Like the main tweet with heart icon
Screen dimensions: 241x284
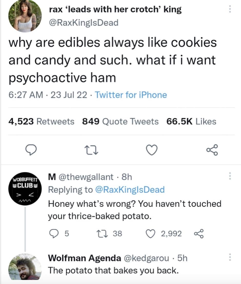pos(152,150)
